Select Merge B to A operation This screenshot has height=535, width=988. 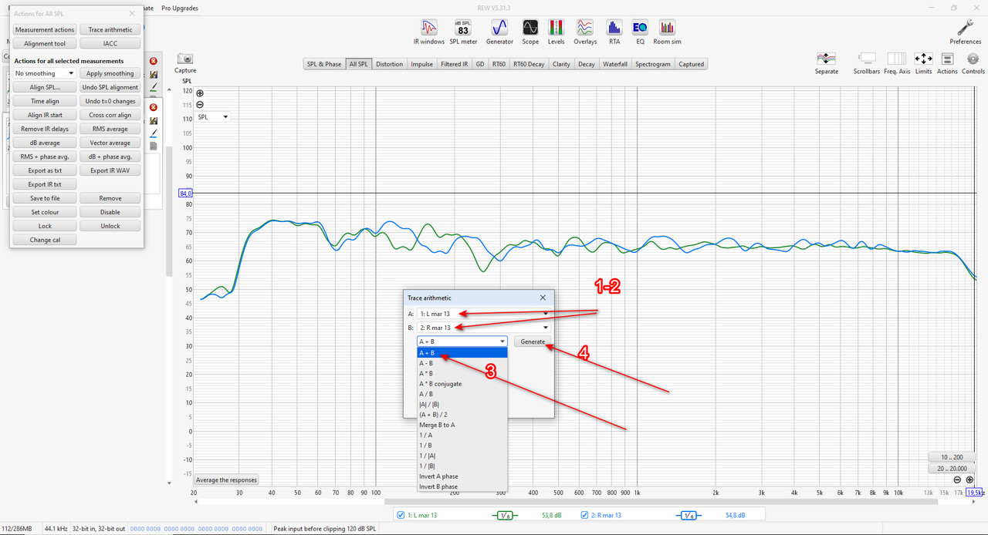pos(462,425)
